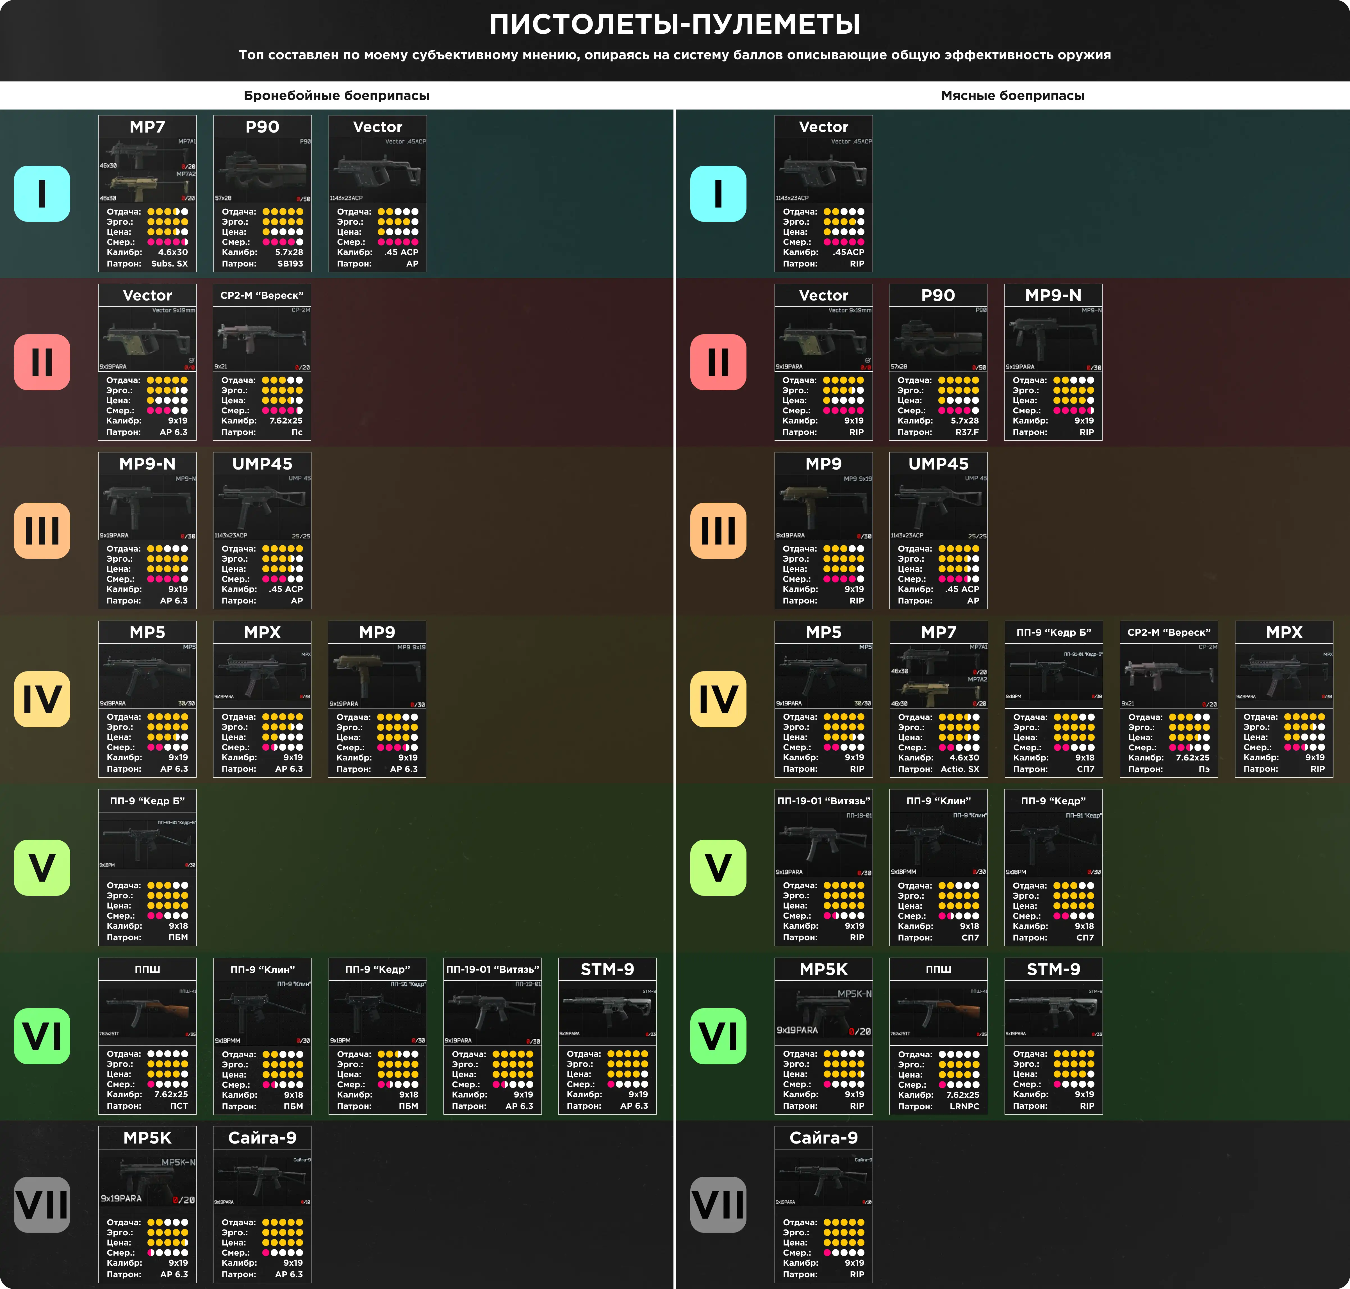Screen dimensions: 1350x1289
Task: Select STM-9 gun image in Бронебойные tier VI
Action: click(x=607, y=1013)
